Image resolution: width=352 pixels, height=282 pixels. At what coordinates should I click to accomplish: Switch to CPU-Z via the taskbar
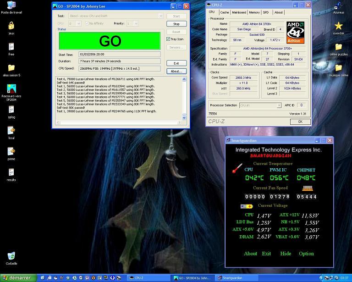(x=148, y=278)
